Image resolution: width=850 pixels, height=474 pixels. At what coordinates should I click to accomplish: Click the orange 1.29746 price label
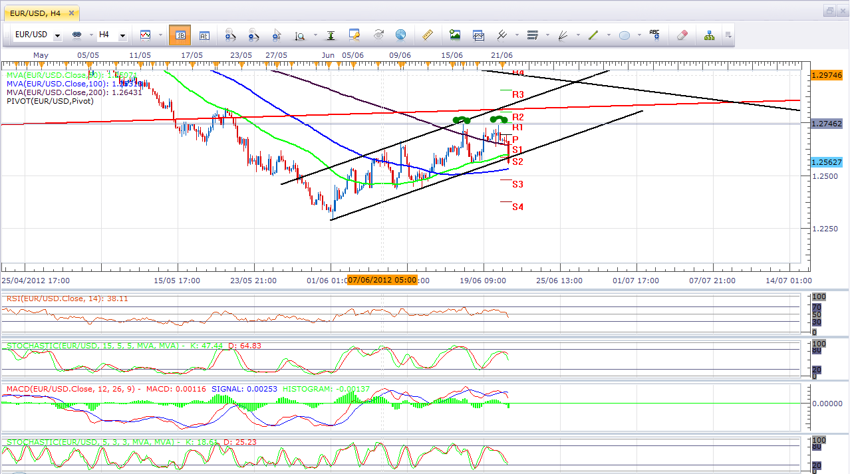coord(827,75)
